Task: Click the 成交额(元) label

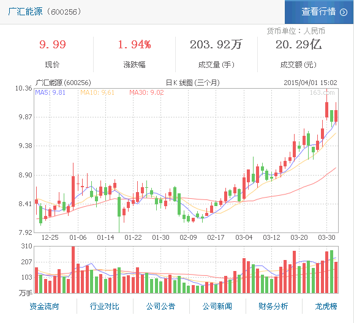Action: (298, 65)
